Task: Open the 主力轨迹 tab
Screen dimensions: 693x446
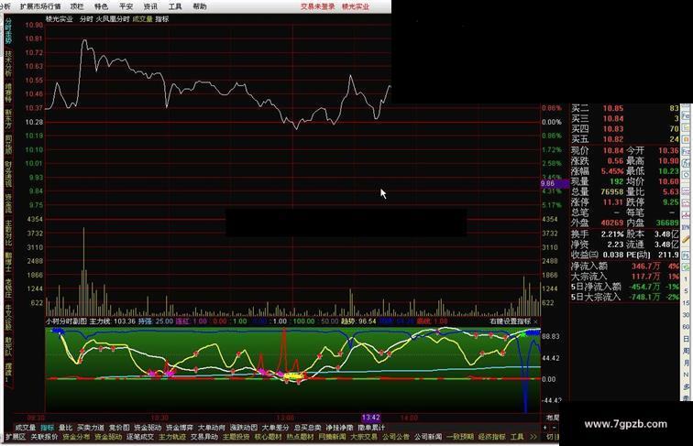Action: pos(172,437)
